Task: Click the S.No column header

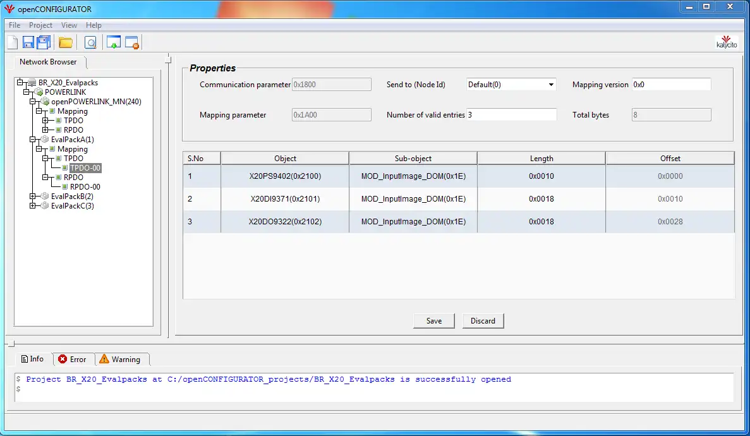Action: 202,159
